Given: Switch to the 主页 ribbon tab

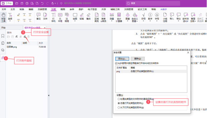Looking at the screenshot, I should pos(13,9).
